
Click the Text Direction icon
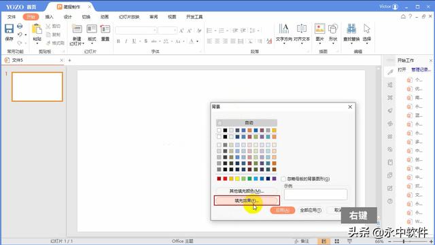point(284,29)
